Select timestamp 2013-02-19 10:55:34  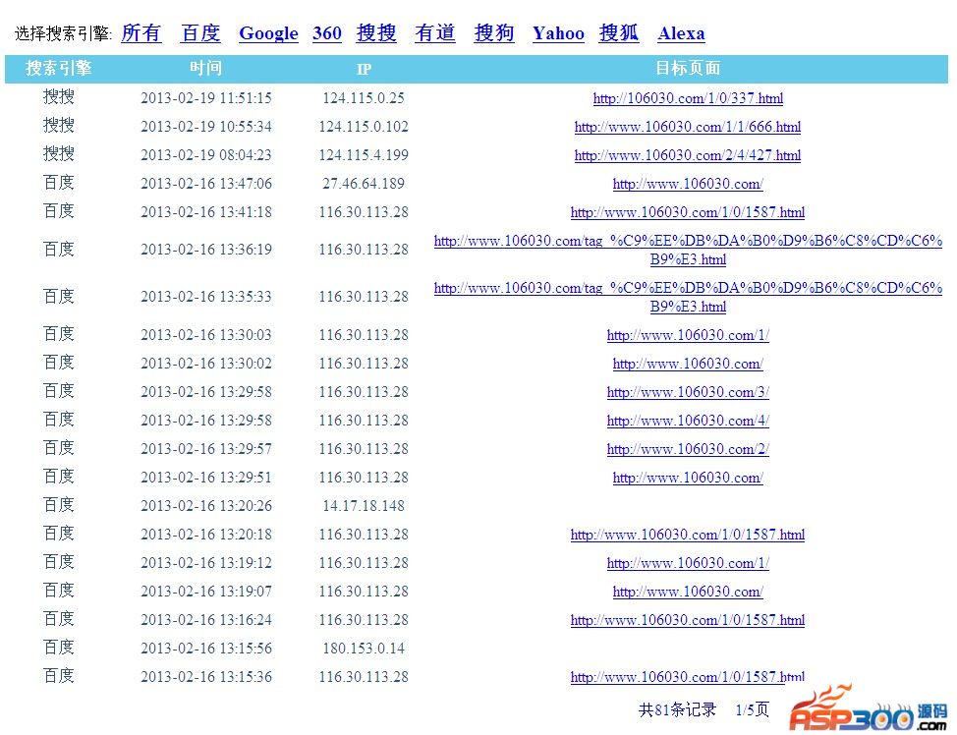point(206,127)
